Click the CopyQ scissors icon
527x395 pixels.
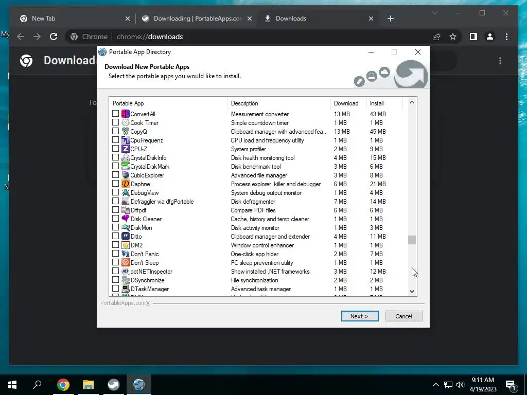point(126,131)
